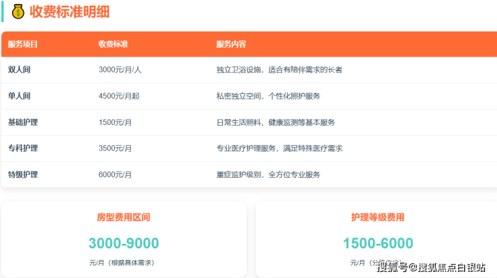Screen dimensions: 497x278
Task: Click the 收费标准明细 heading text
Action: pyautogui.click(x=70, y=11)
